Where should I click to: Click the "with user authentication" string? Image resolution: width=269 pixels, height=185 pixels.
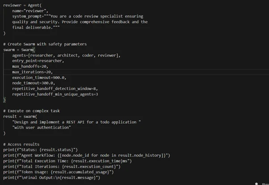(42, 127)
